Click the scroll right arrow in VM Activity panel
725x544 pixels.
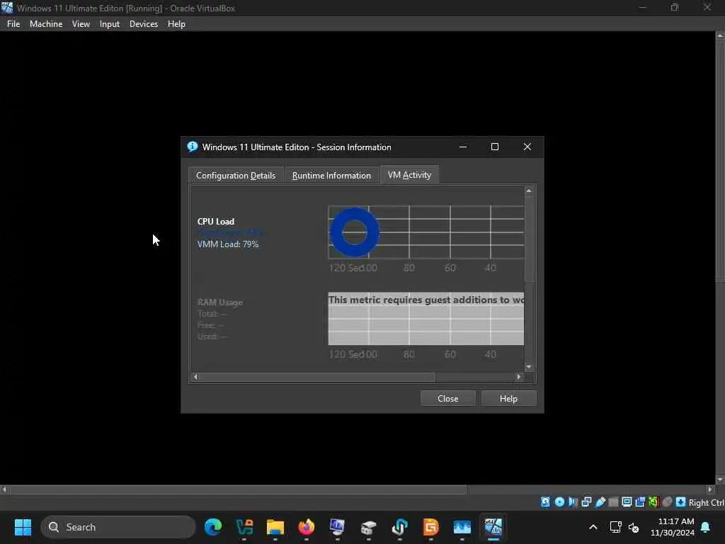pos(518,377)
